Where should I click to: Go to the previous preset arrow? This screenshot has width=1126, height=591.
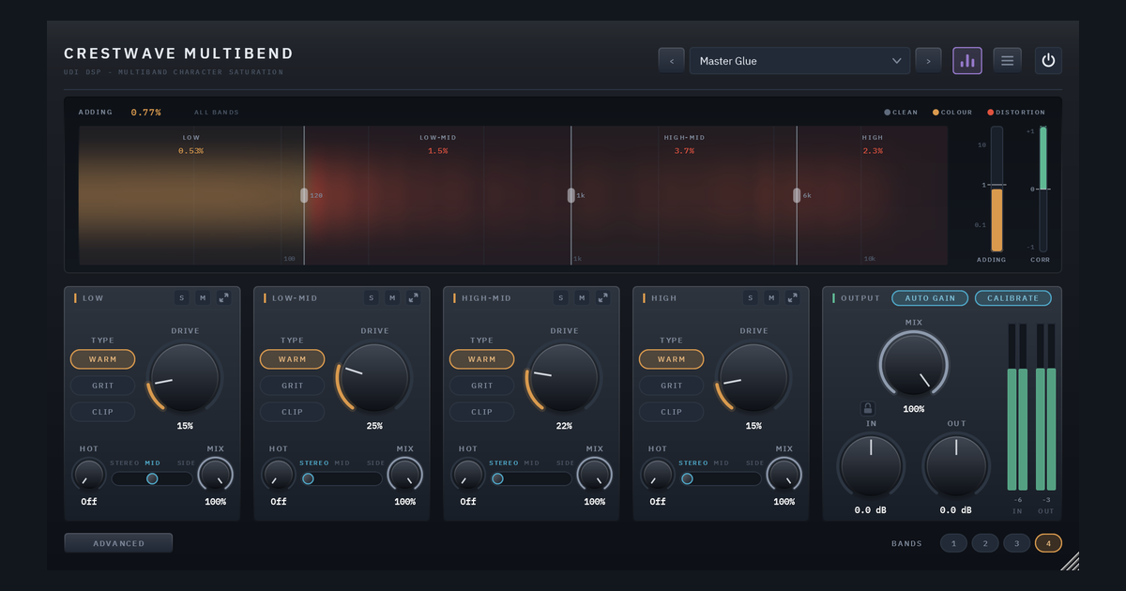click(671, 61)
